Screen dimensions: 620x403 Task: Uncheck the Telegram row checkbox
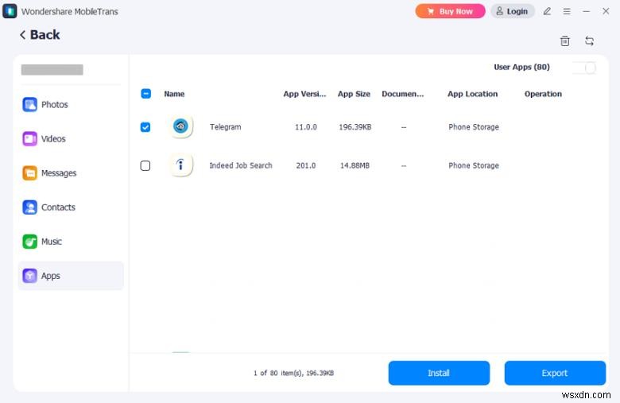(145, 127)
